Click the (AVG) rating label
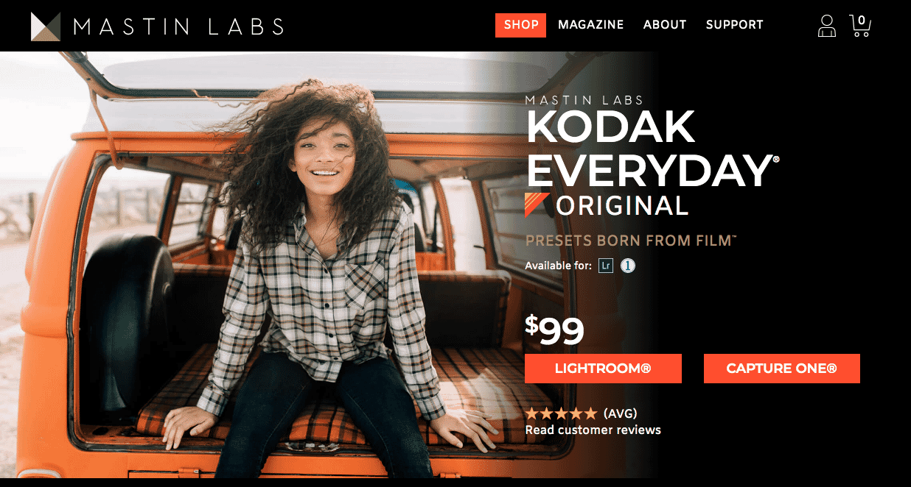This screenshot has height=487, width=911. click(x=620, y=413)
